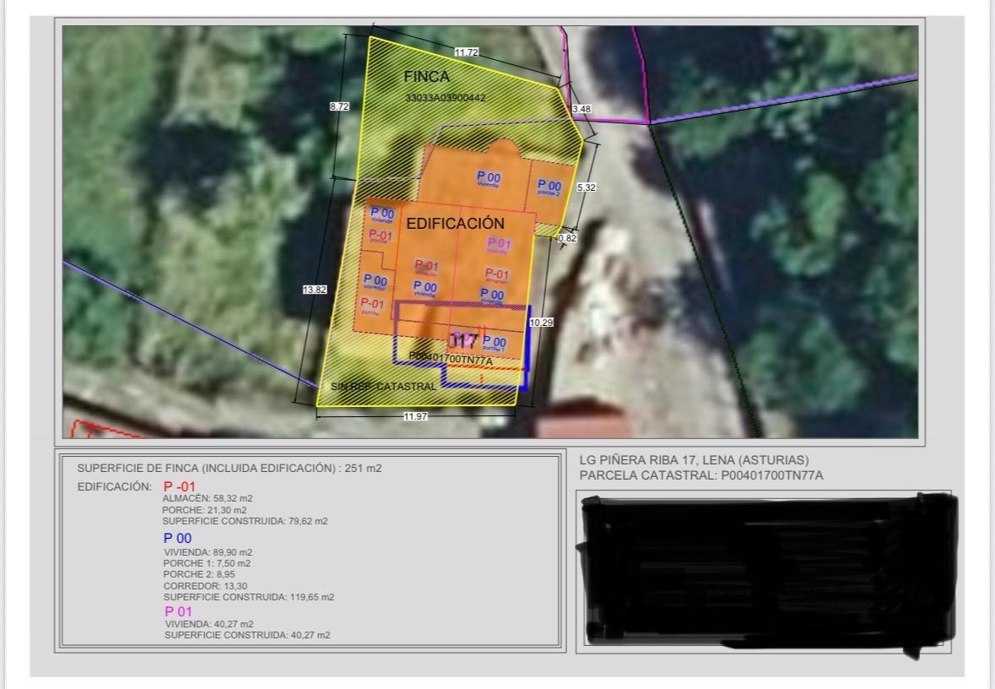Select the 8.72 measurement label

339,106
